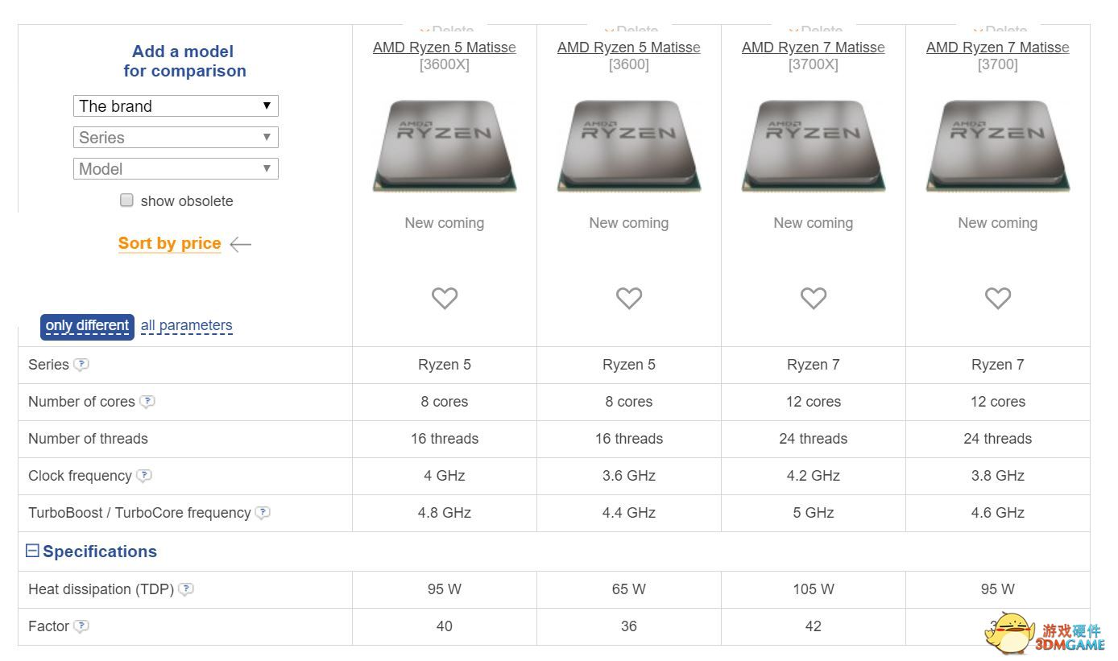Select the 4.4 GHz turbo frequency value
1118x661 pixels.
(x=629, y=513)
